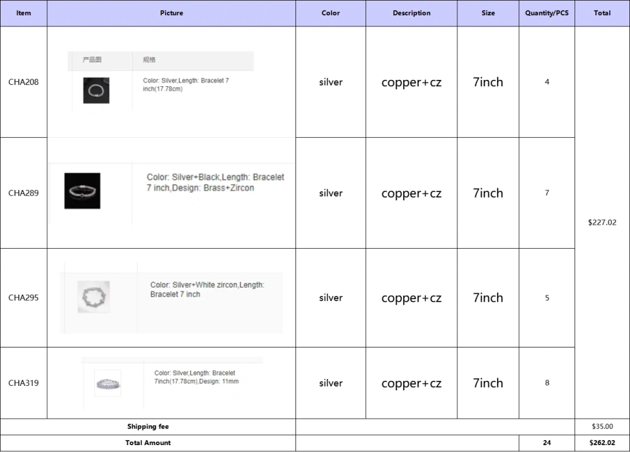Click the CHA295 bracelet thumbnail image
The image size is (630, 452).
(x=93, y=297)
